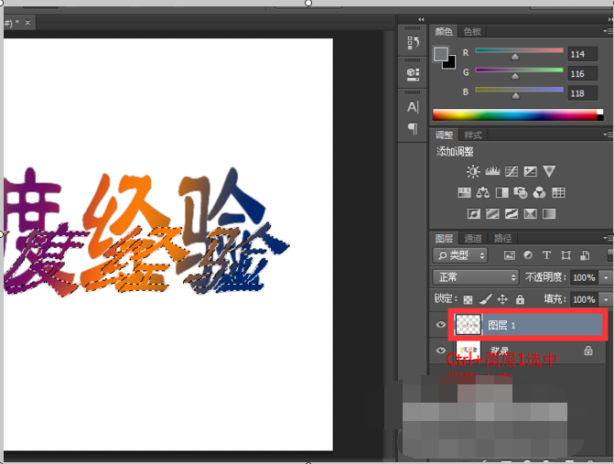Lock layer position
The image size is (614, 464).
(x=502, y=299)
